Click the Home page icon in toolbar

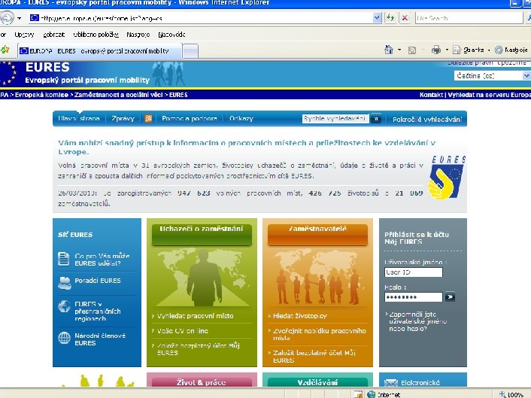click(x=389, y=50)
